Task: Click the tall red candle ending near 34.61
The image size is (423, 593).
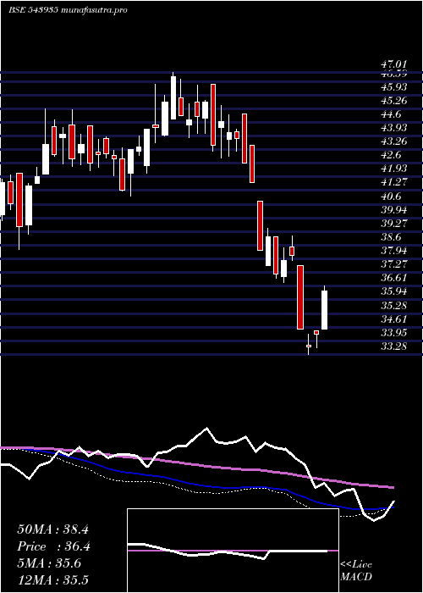Action: (x=300, y=296)
